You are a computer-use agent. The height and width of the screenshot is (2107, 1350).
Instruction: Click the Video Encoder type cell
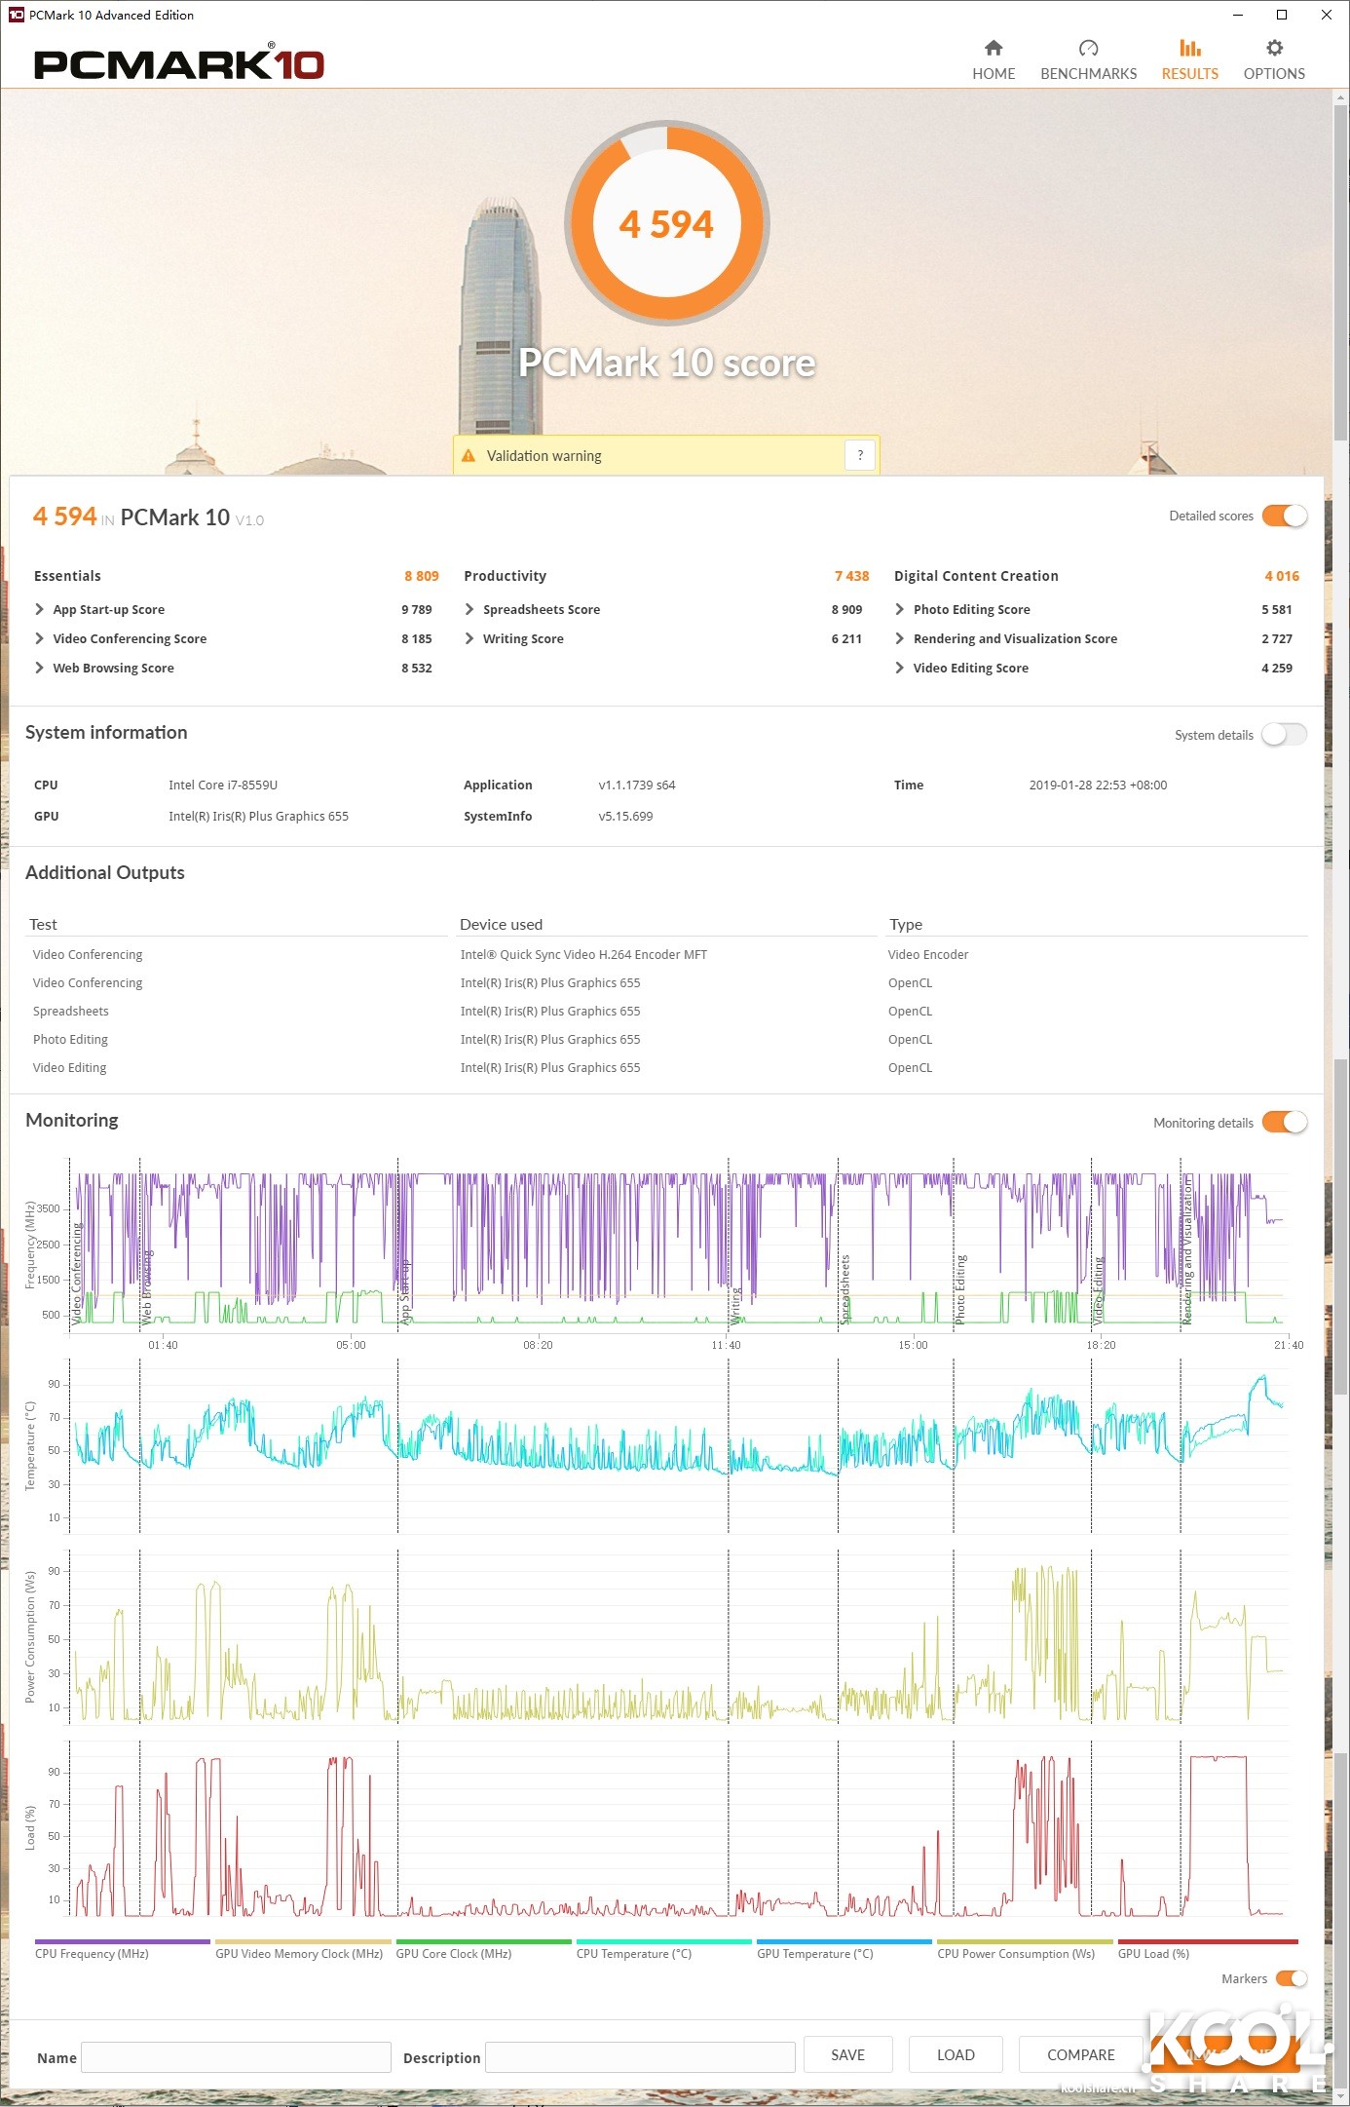(928, 954)
